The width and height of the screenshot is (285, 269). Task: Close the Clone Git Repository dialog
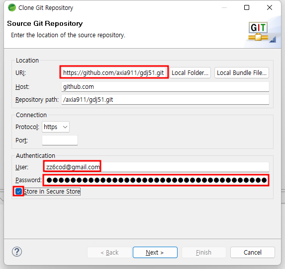tap(270, 7)
